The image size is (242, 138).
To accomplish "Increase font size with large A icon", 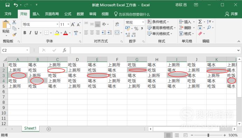I will tap(73, 24).
